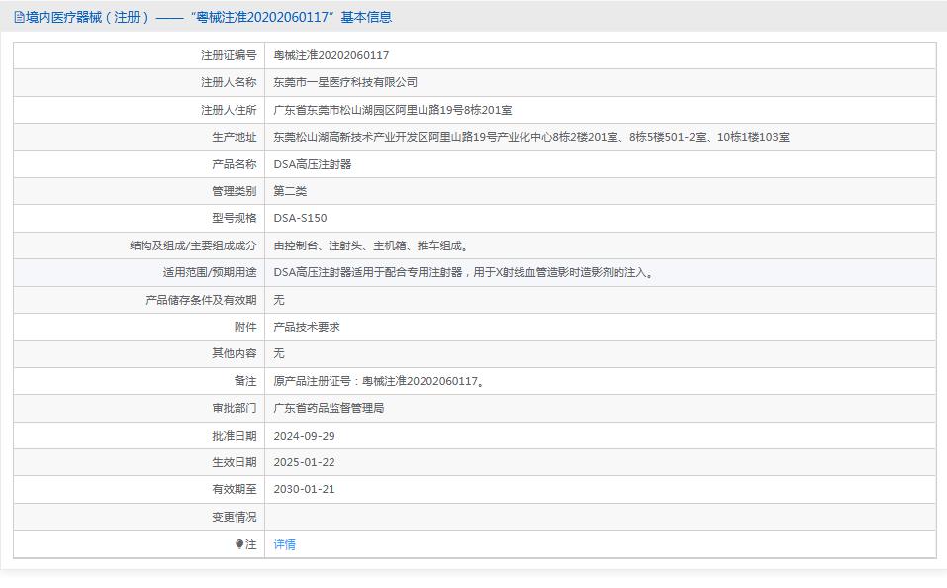Select model value DSA-S150
Image resolution: width=947 pixels, height=588 pixels.
coord(300,218)
